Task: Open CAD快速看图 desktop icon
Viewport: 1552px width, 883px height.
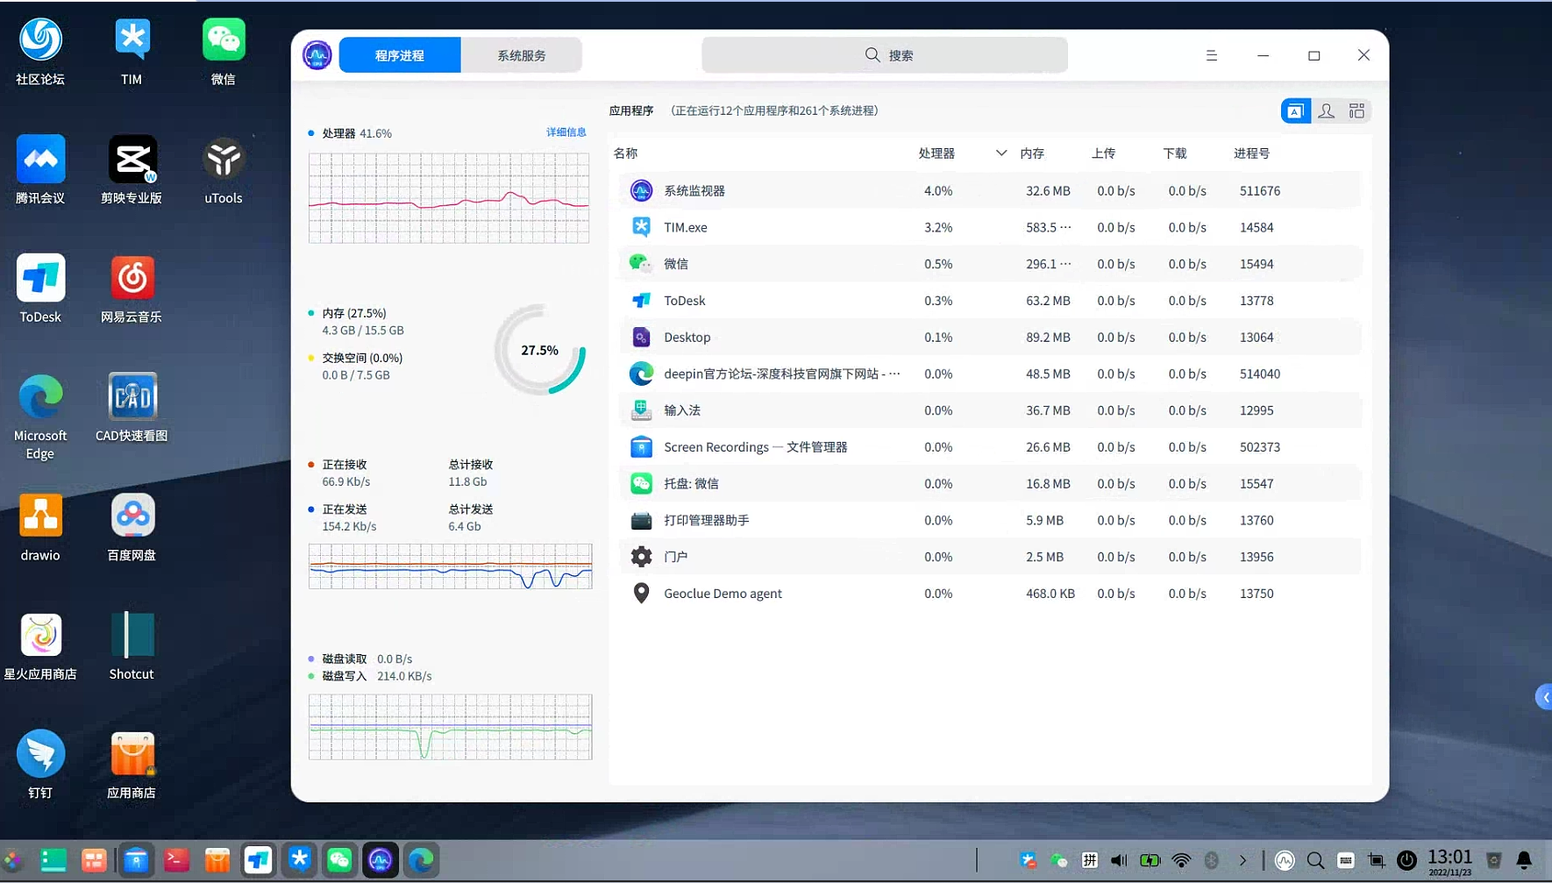Action: tap(132, 407)
